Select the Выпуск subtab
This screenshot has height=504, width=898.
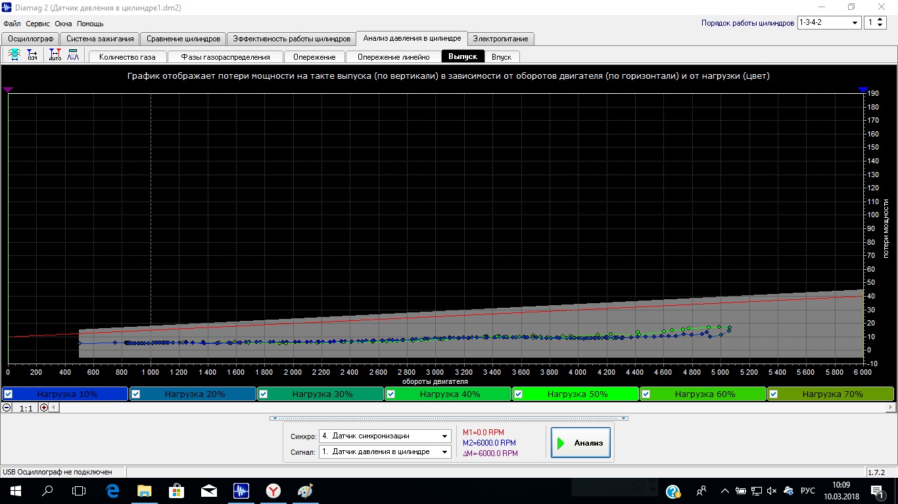coord(463,56)
